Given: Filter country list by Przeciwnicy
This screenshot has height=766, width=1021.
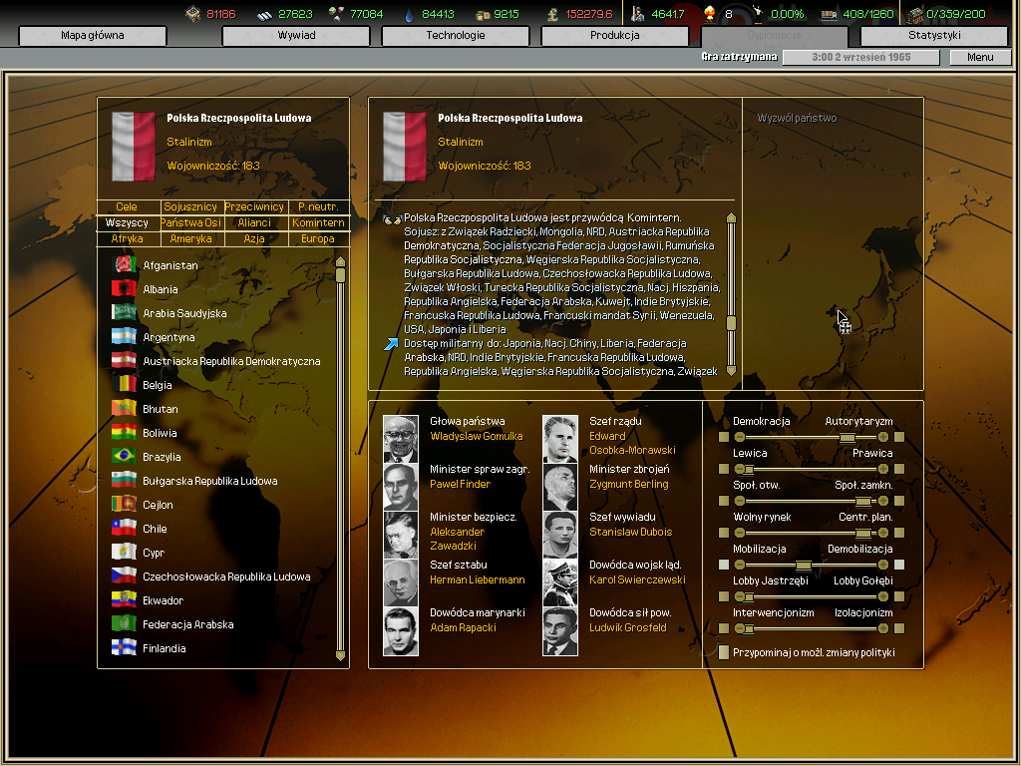Looking at the screenshot, I should coord(254,206).
